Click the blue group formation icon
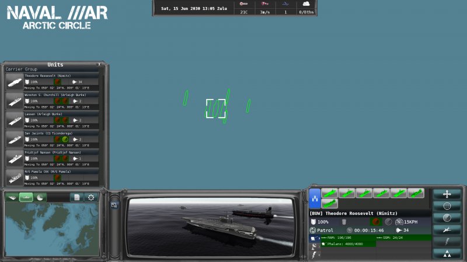Screen dimensions: 467x262 [314, 198]
